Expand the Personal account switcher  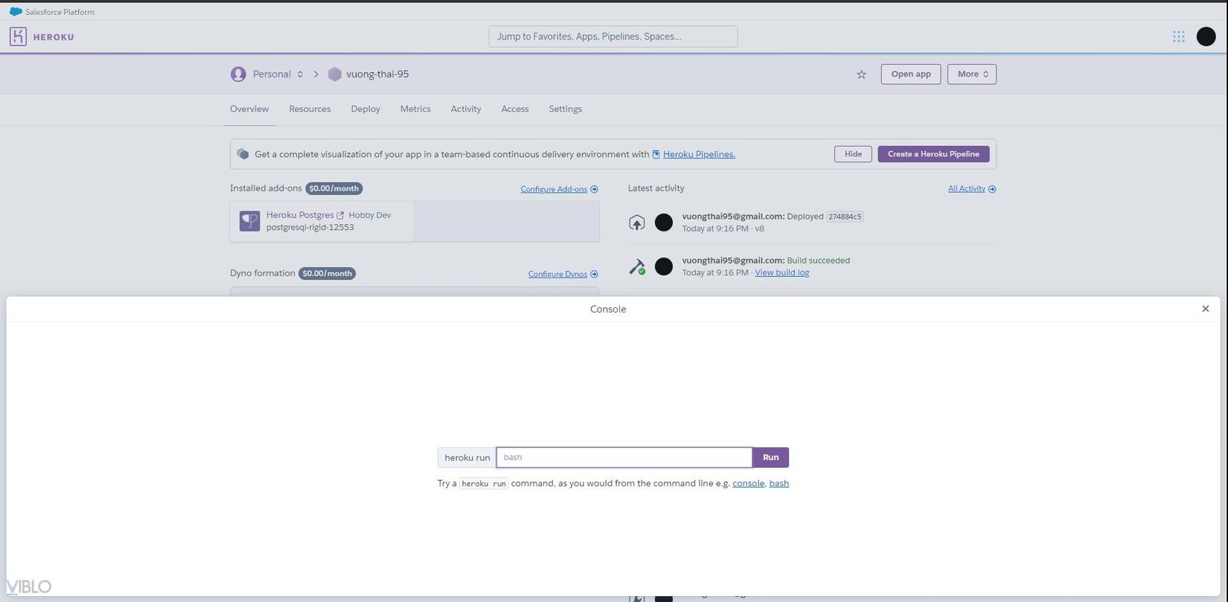(300, 74)
